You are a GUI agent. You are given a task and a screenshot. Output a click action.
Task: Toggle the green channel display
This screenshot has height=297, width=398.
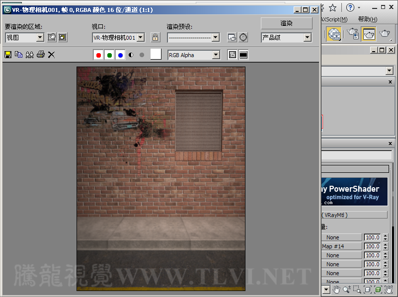(109, 55)
